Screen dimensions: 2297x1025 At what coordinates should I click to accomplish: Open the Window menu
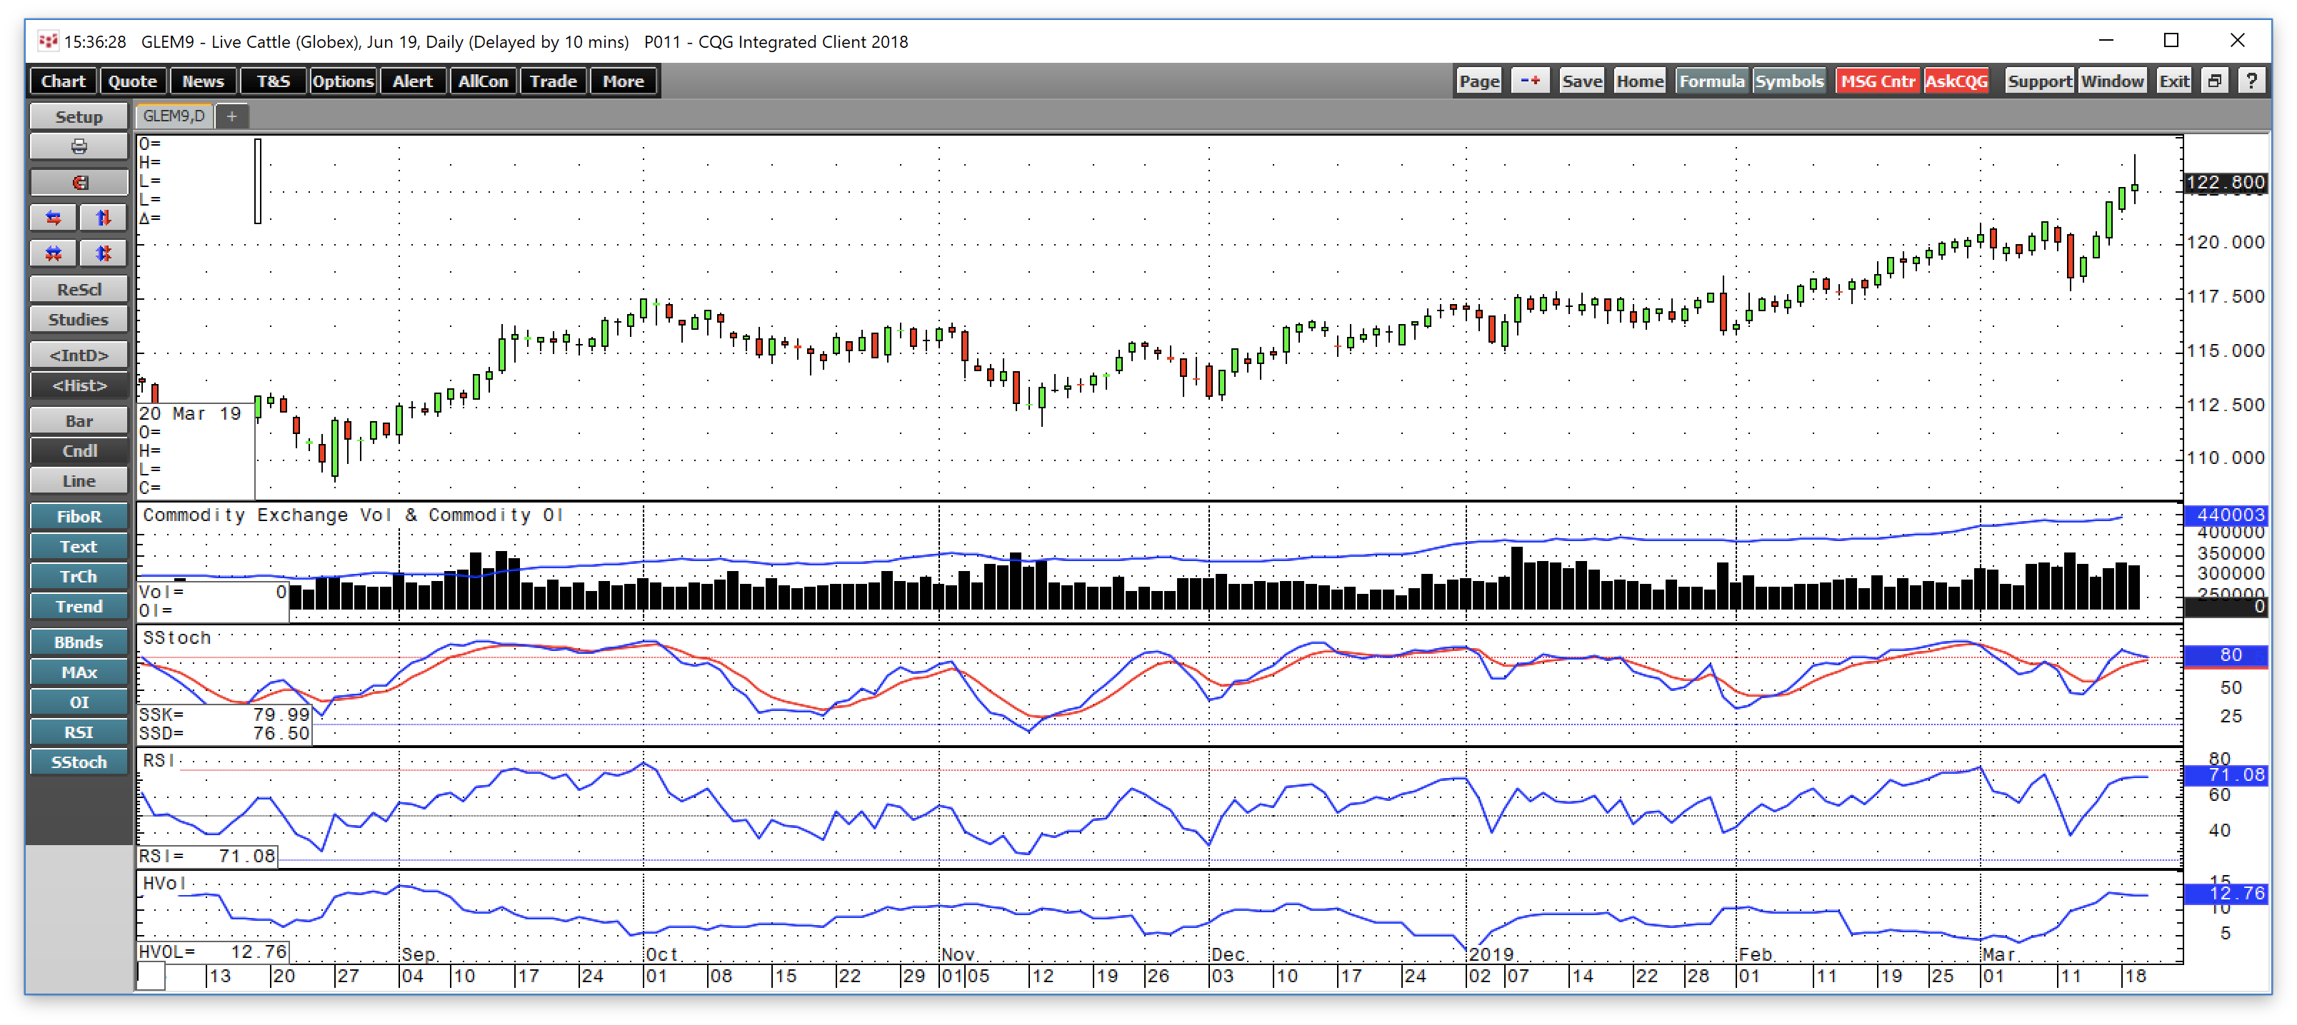pos(2113,81)
